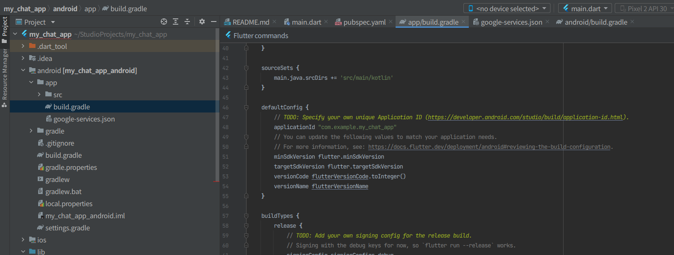The width and height of the screenshot is (674, 255).
Task: Click the .idea folder icon
Action: [x=32, y=58]
